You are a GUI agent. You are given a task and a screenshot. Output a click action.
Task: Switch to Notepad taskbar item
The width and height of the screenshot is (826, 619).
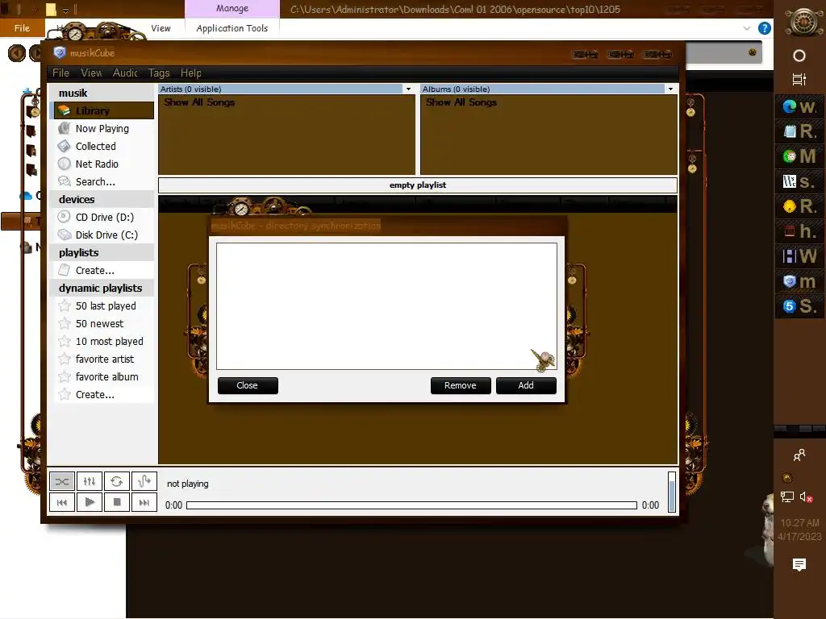point(799,131)
